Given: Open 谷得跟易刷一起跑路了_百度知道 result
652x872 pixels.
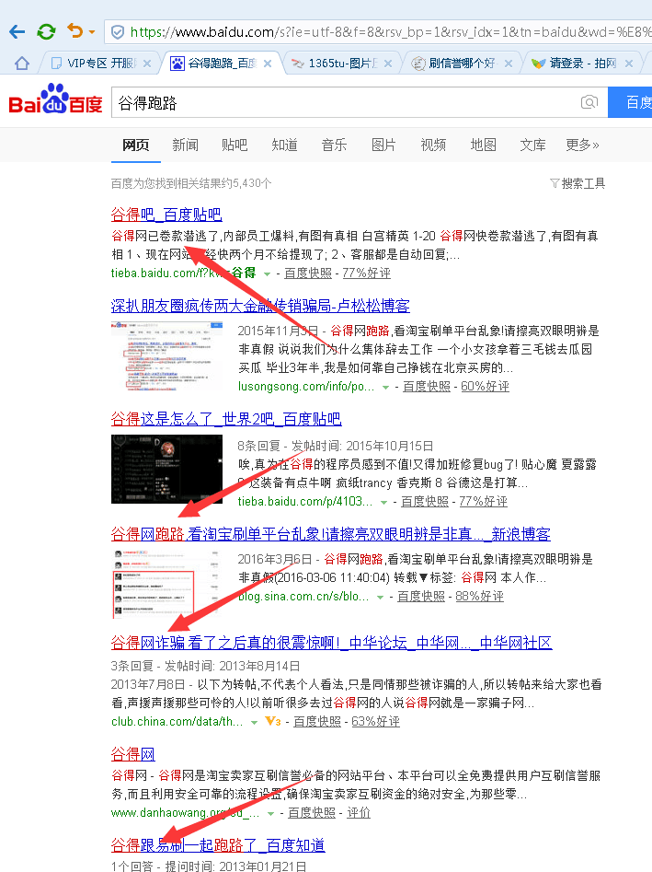Looking at the screenshot, I should (x=218, y=845).
